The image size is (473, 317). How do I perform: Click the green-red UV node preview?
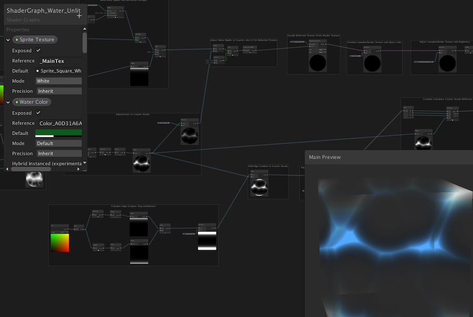tap(60, 243)
